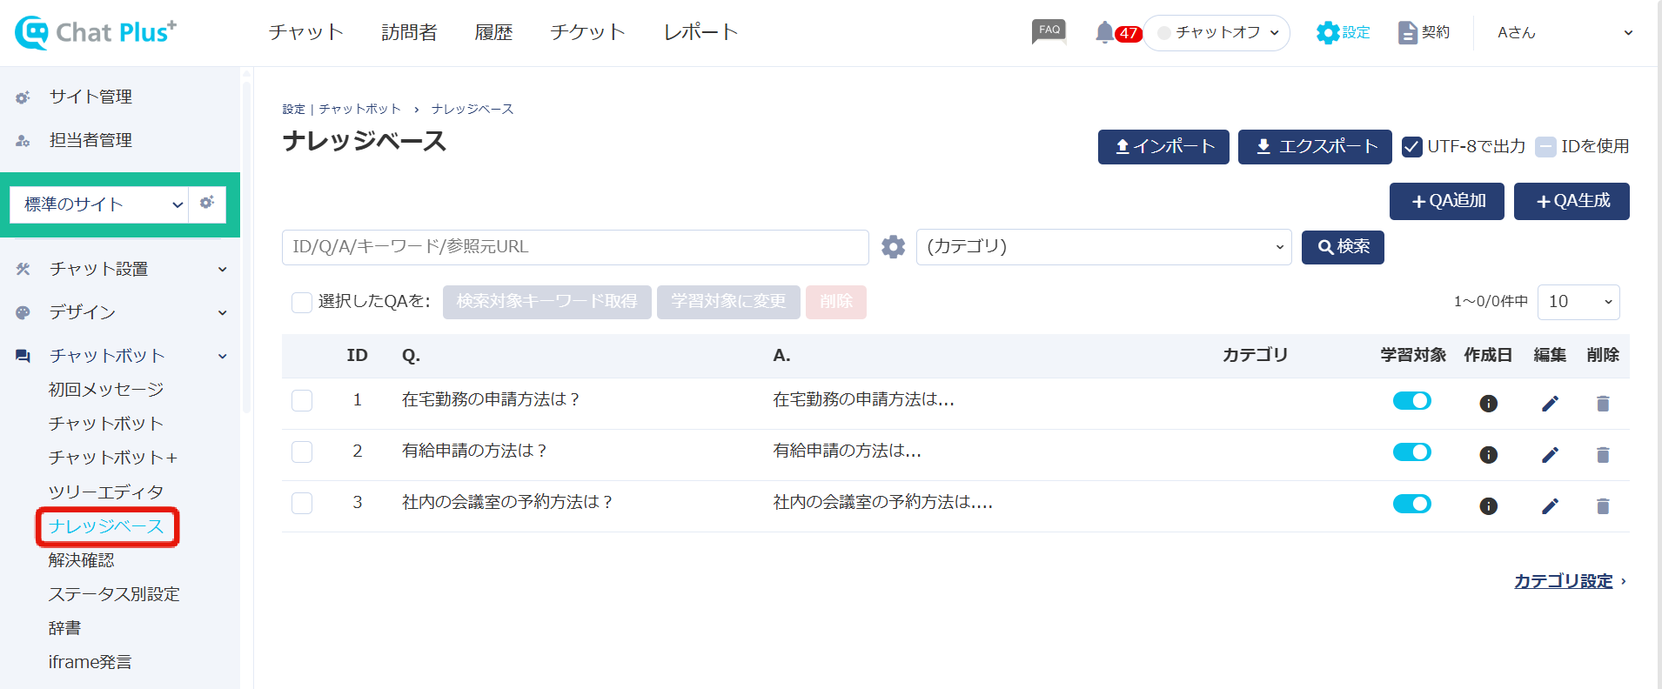Click the サイト管理 gears icon
1662x689 pixels.
point(23,97)
